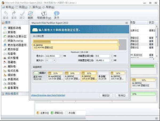Click the Undo (撤消) toolbar icon

pos(6,15)
